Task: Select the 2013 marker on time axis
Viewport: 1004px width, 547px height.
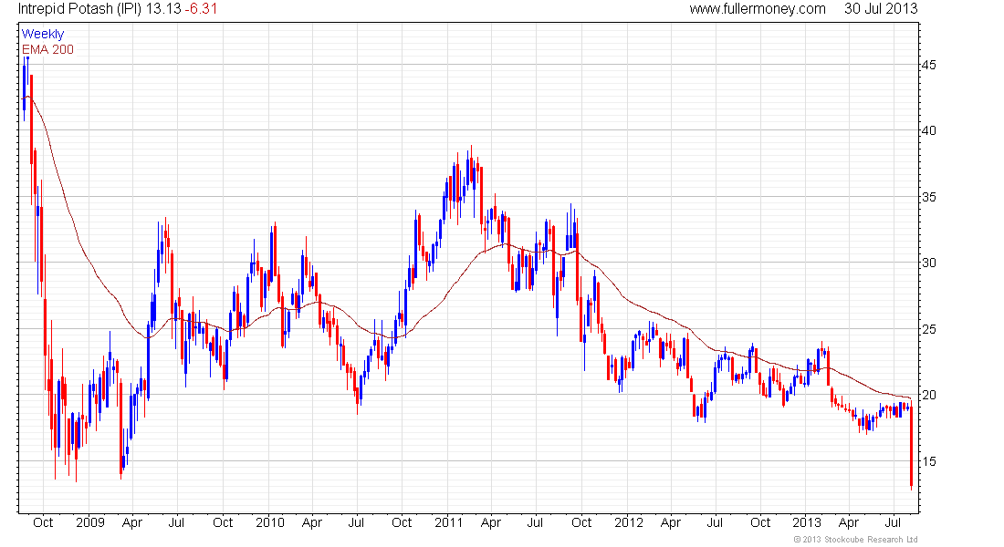Action: [805, 523]
